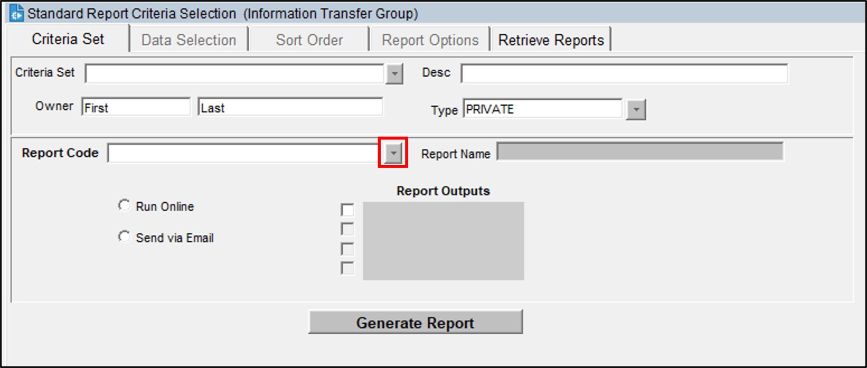This screenshot has height=368, width=867.
Task: Open the Report Code dropdown arrow
Action: 393,153
